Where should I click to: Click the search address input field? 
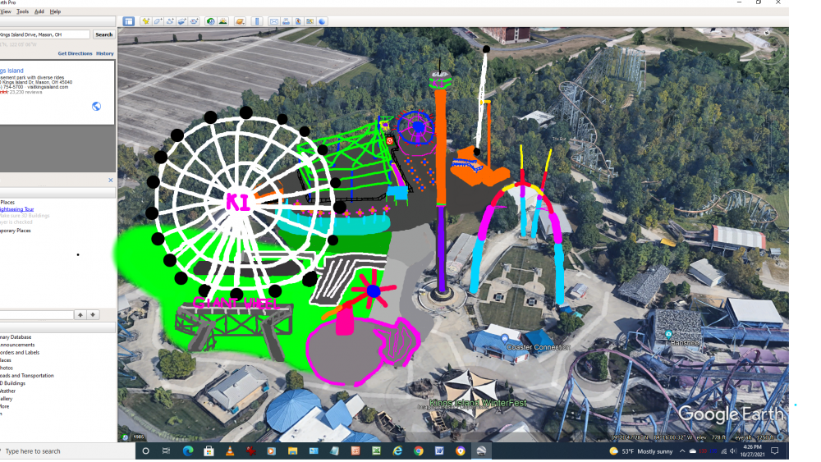[x=44, y=34]
